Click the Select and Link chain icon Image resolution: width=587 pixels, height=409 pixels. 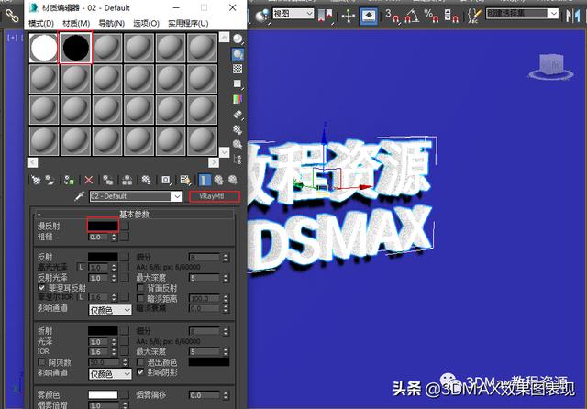12,16
